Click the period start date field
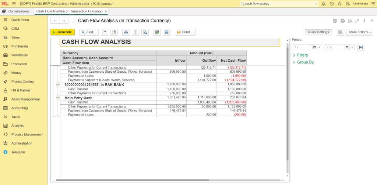Viewport: 377px width, 185px height. pos(302,47)
